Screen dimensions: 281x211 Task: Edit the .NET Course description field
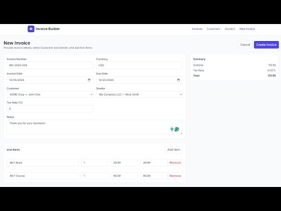click(42, 176)
